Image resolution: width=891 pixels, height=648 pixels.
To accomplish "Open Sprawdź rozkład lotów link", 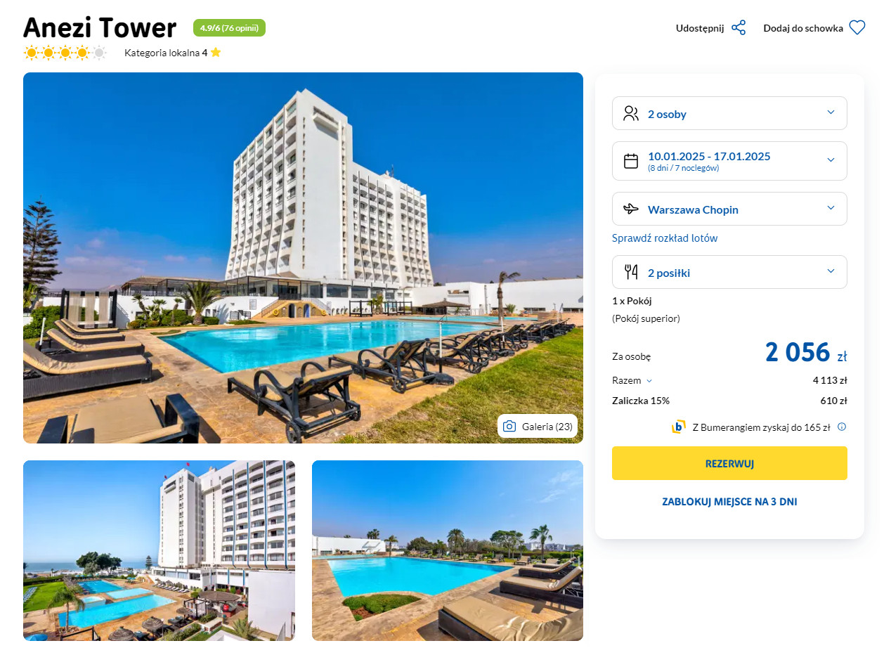I will click(x=665, y=238).
